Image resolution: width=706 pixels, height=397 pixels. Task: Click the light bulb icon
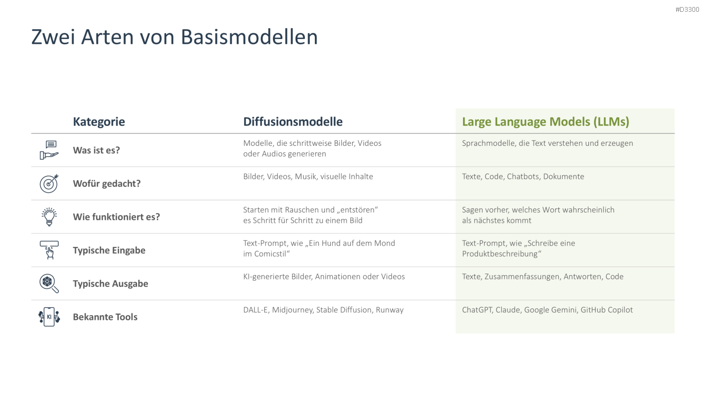click(x=49, y=217)
